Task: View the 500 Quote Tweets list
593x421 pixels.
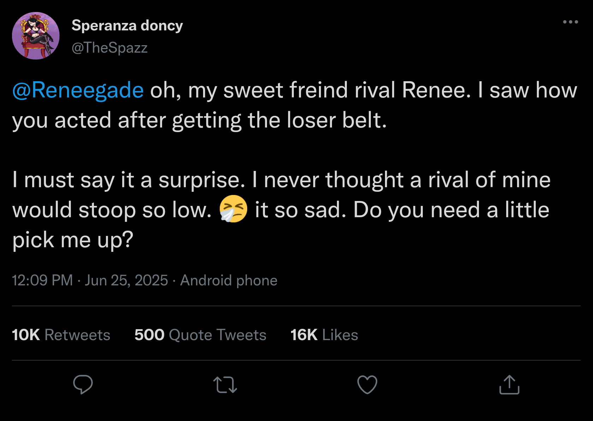Action: tap(200, 335)
